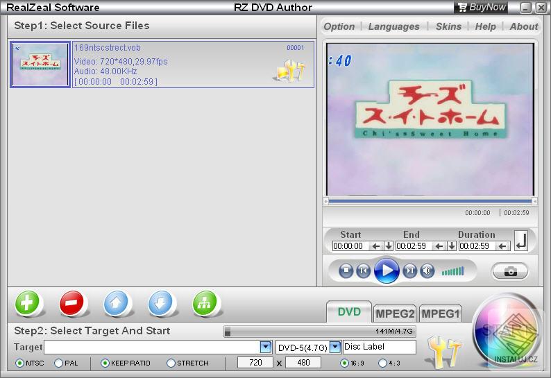Move file down with blue down-arrow button
This screenshot has height=378, width=551.
point(160,302)
